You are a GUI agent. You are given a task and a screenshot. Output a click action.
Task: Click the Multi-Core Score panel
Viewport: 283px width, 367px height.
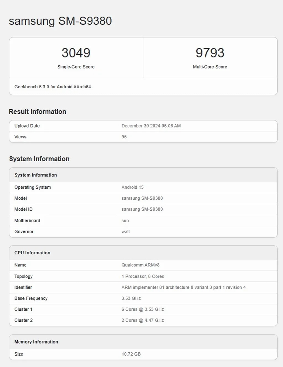click(210, 58)
